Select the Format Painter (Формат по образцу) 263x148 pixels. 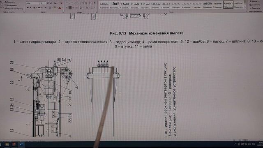[14, 9]
